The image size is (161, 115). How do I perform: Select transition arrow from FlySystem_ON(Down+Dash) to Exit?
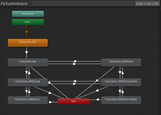(97, 100)
